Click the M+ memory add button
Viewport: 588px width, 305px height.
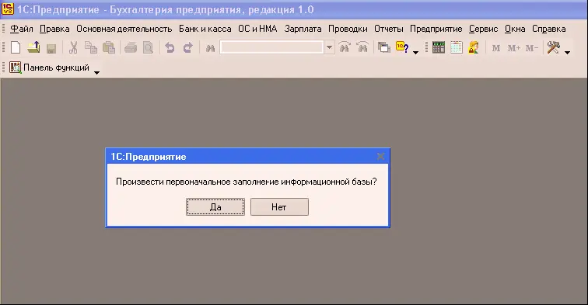pyautogui.click(x=514, y=48)
